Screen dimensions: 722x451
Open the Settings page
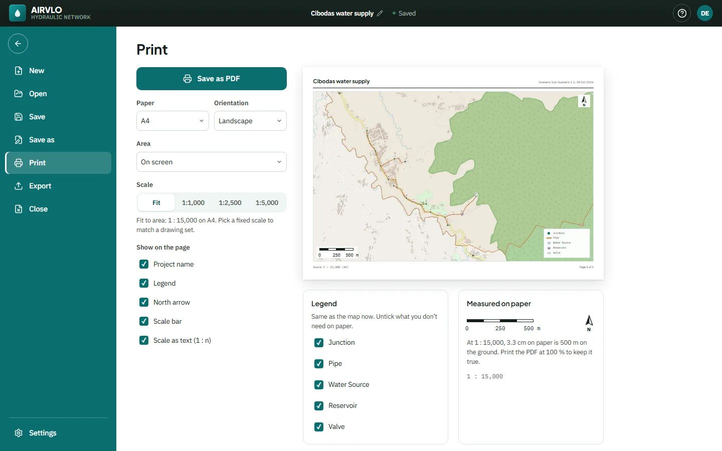click(58, 433)
